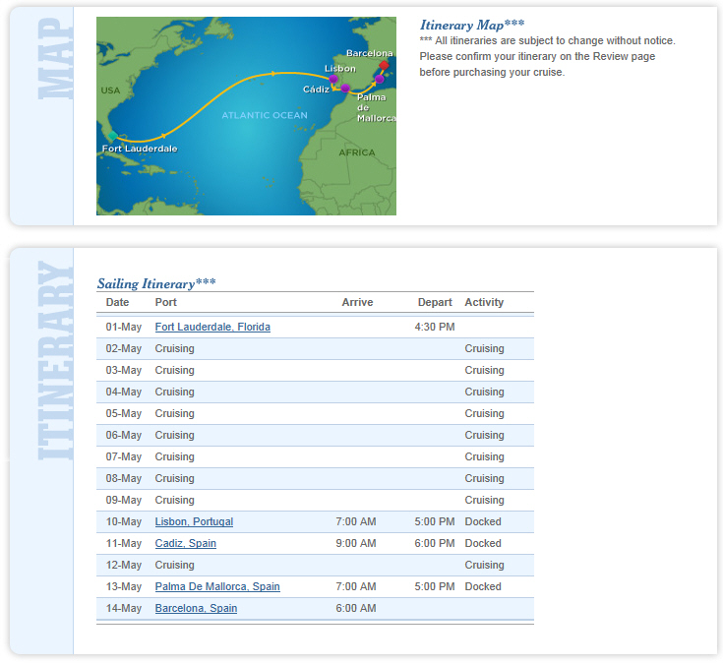The width and height of the screenshot is (723, 665).
Task: Click the 05-May date cell
Action: tap(124, 414)
